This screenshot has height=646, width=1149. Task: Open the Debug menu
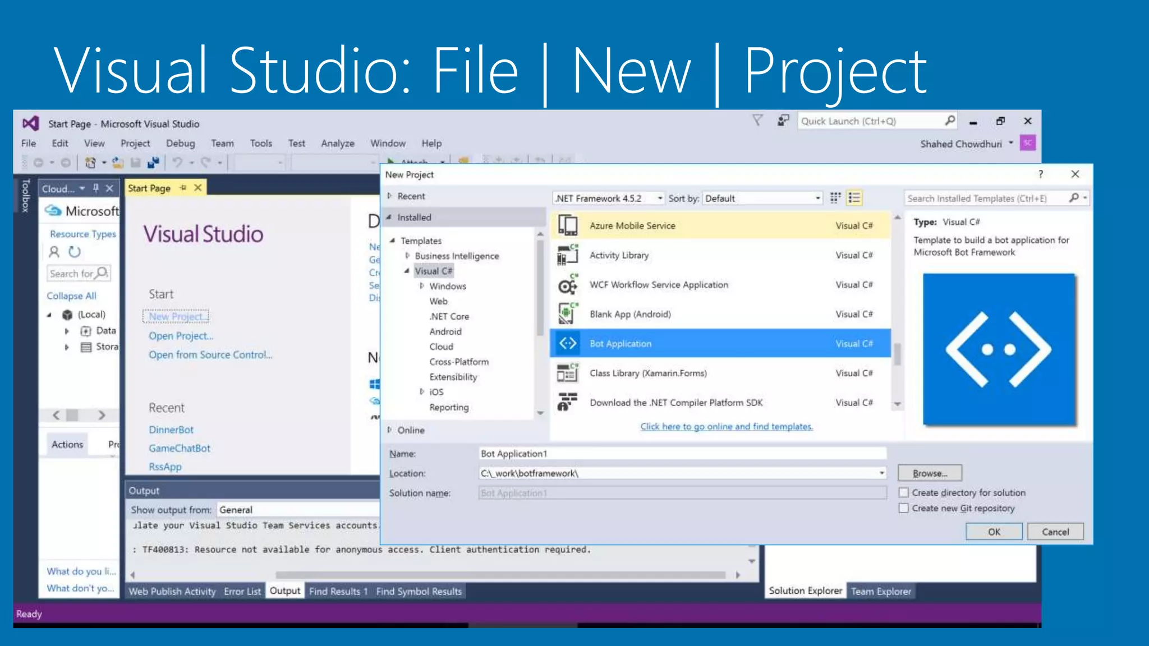point(180,143)
